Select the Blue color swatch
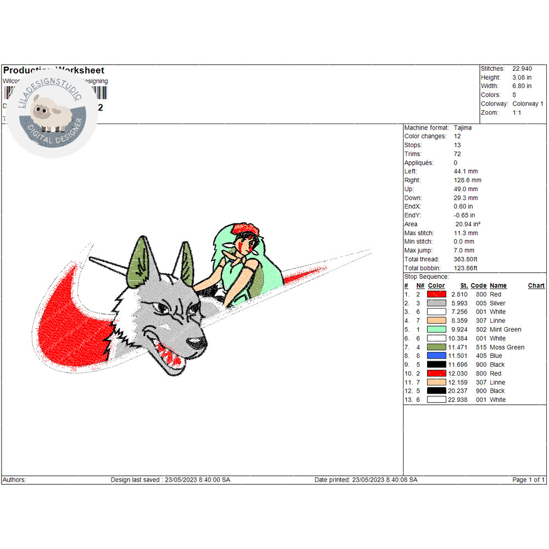 436,356
